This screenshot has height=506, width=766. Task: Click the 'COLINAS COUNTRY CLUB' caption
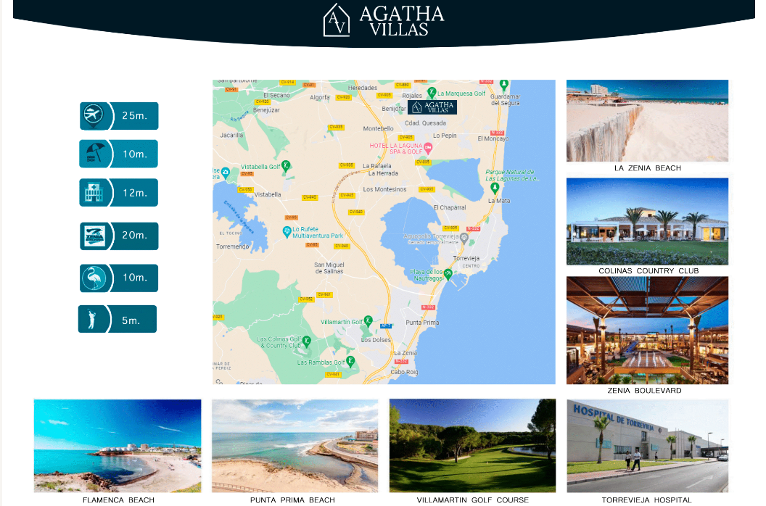[x=648, y=270]
